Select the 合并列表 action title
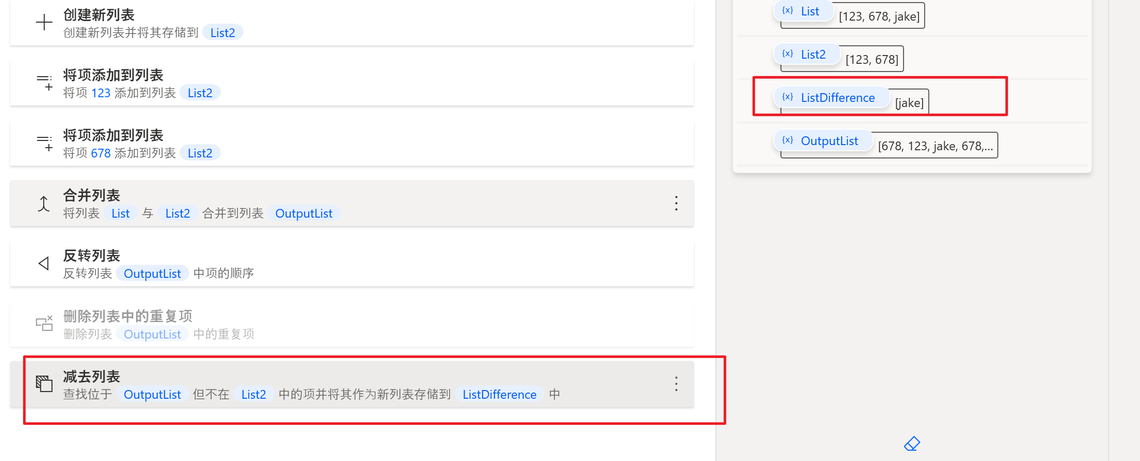The image size is (1140, 461). coord(92,196)
